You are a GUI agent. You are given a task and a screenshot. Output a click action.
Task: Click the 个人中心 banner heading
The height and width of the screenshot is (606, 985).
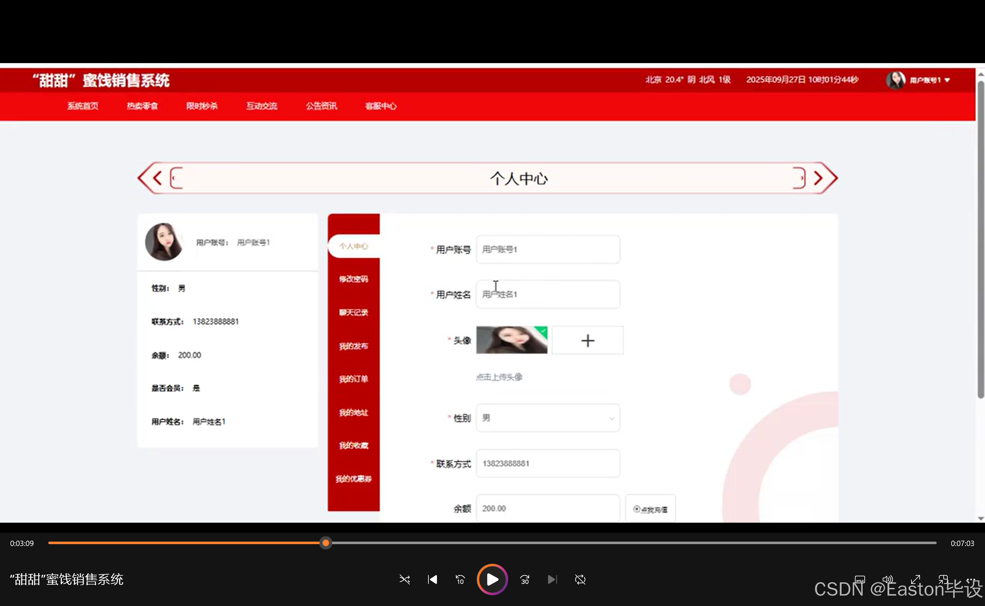click(x=519, y=179)
